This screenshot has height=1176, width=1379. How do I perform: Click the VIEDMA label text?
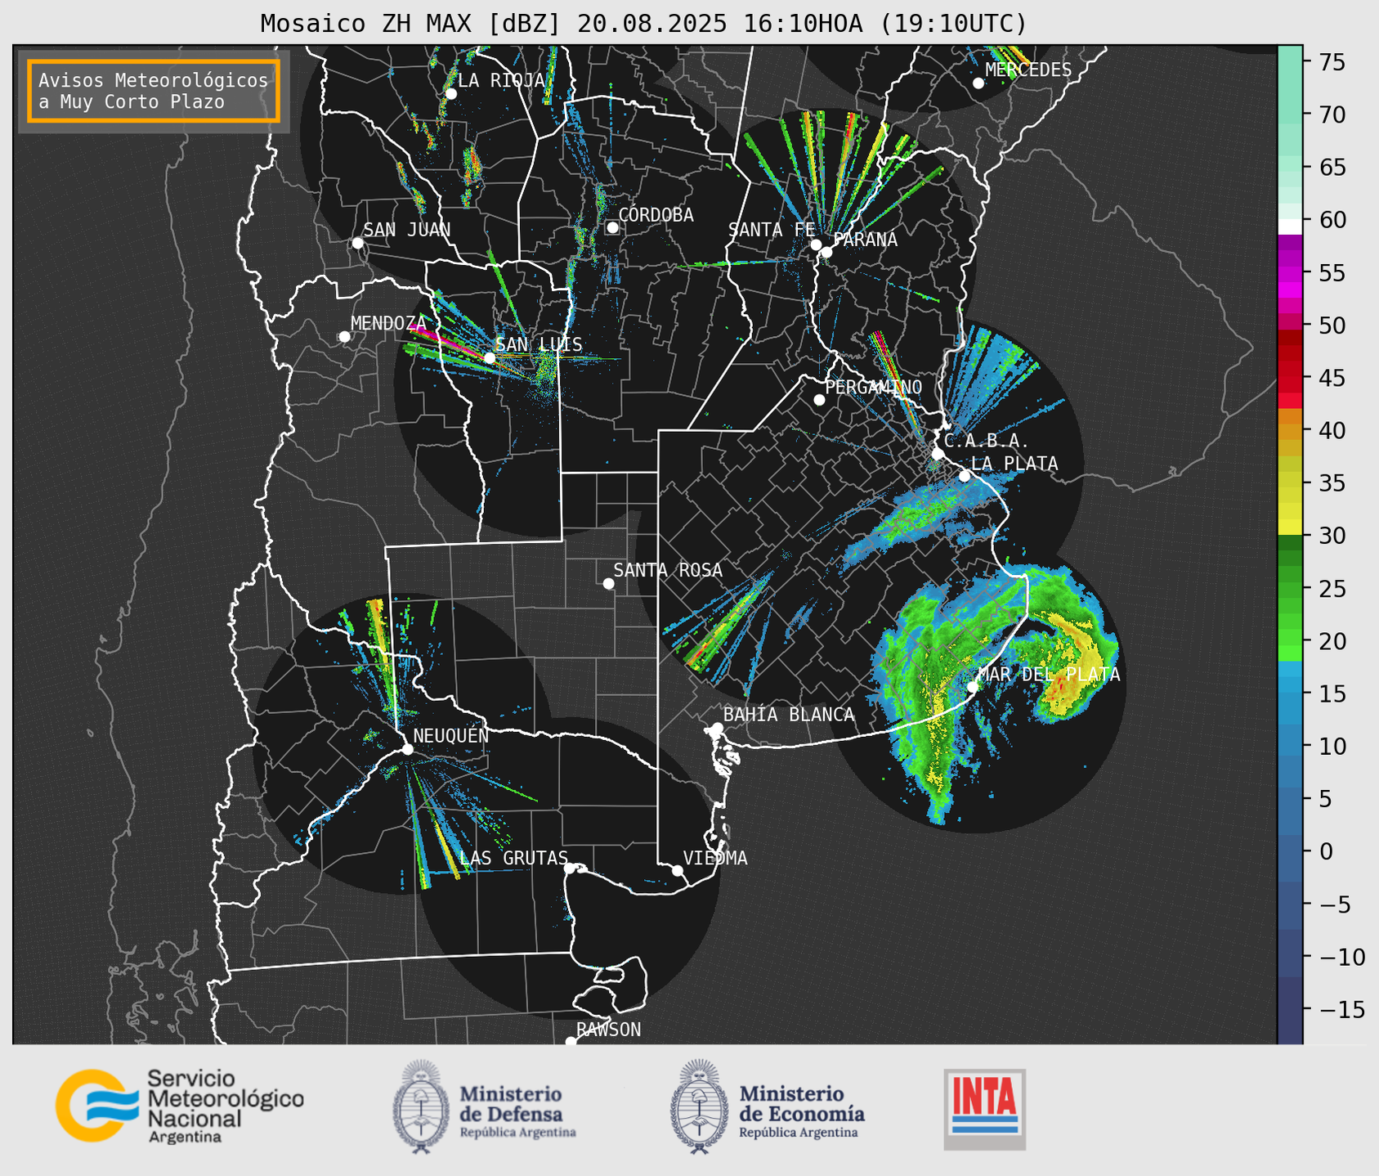pyautogui.click(x=715, y=858)
